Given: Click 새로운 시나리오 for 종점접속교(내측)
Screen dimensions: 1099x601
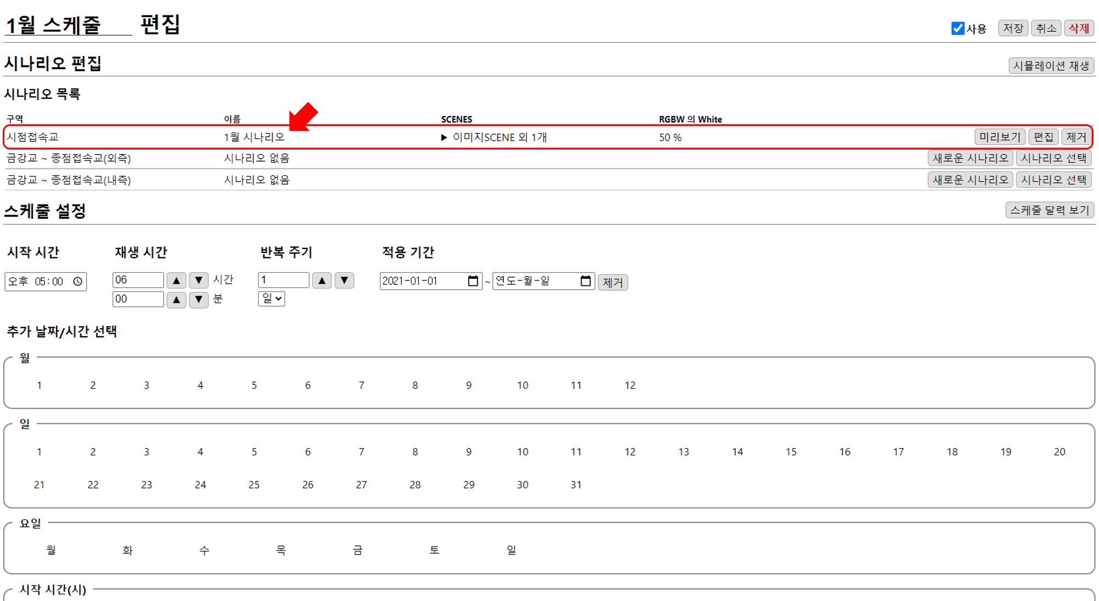Looking at the screenshot, I should pyautogui.click(x=970, y=180).
